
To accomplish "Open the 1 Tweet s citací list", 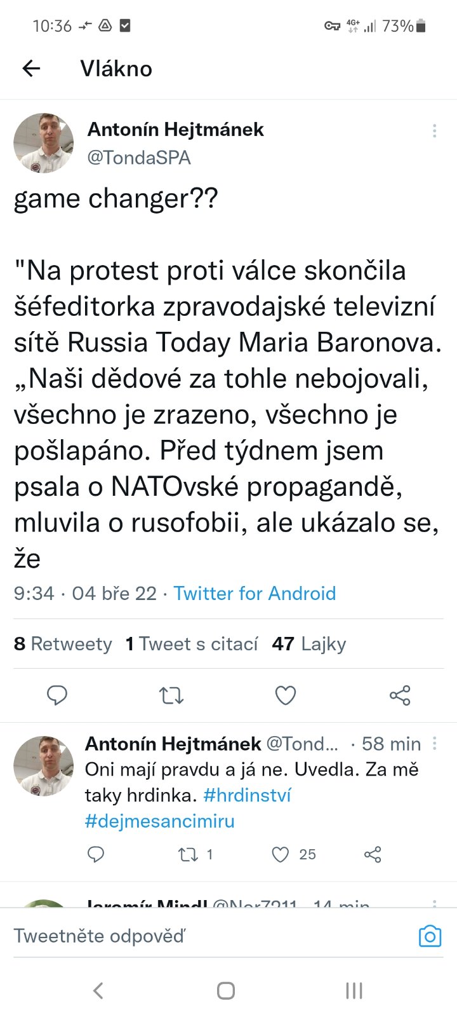I will point(192,644).
